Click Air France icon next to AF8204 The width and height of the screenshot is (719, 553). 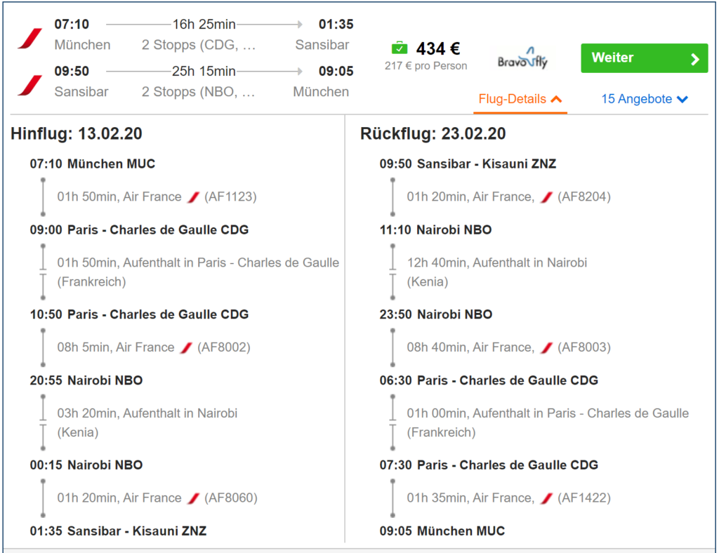click(546, 197)
